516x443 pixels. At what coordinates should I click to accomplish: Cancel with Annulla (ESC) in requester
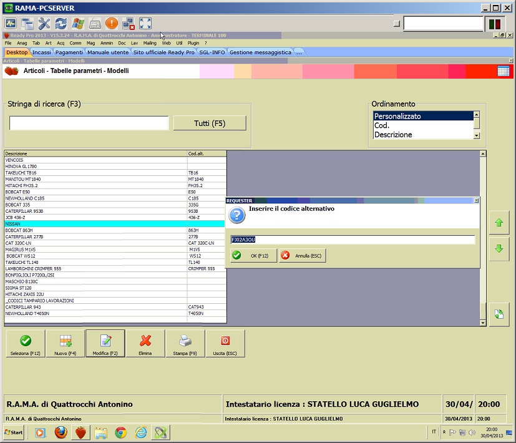[x=303, y=255]
